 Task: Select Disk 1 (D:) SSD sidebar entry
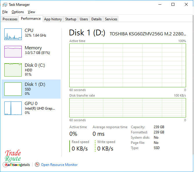pyautogui.click(x=31, y=89)
